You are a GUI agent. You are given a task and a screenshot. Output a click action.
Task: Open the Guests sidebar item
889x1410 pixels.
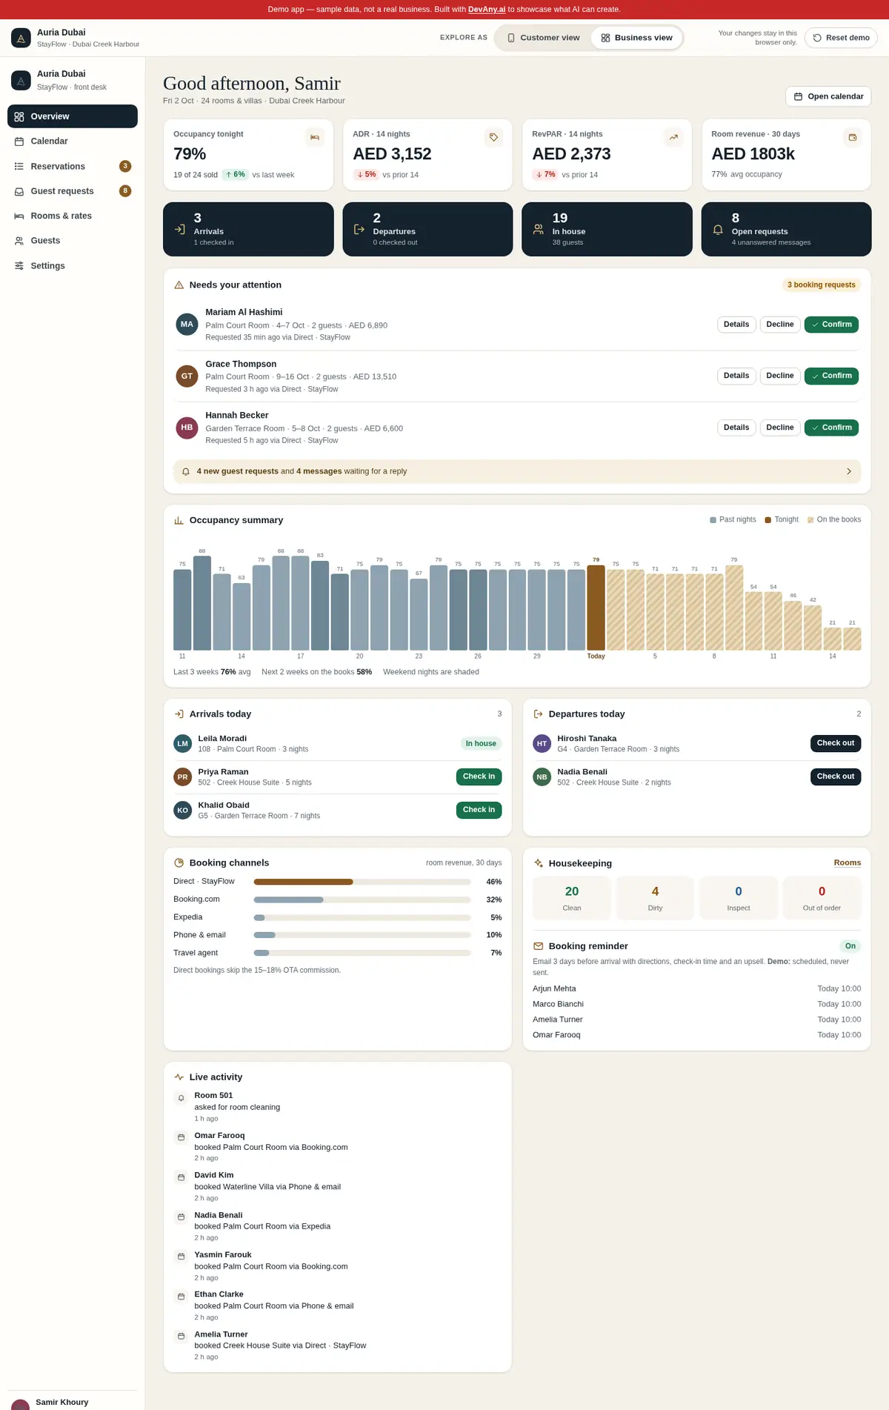[73, 241]
